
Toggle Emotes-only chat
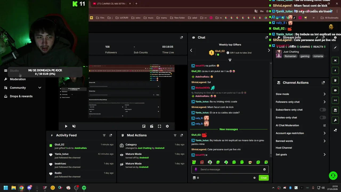[323, 118]
